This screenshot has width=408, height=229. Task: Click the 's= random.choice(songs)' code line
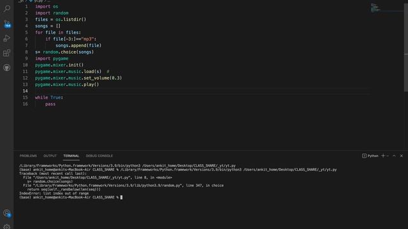tap(64, 52)
